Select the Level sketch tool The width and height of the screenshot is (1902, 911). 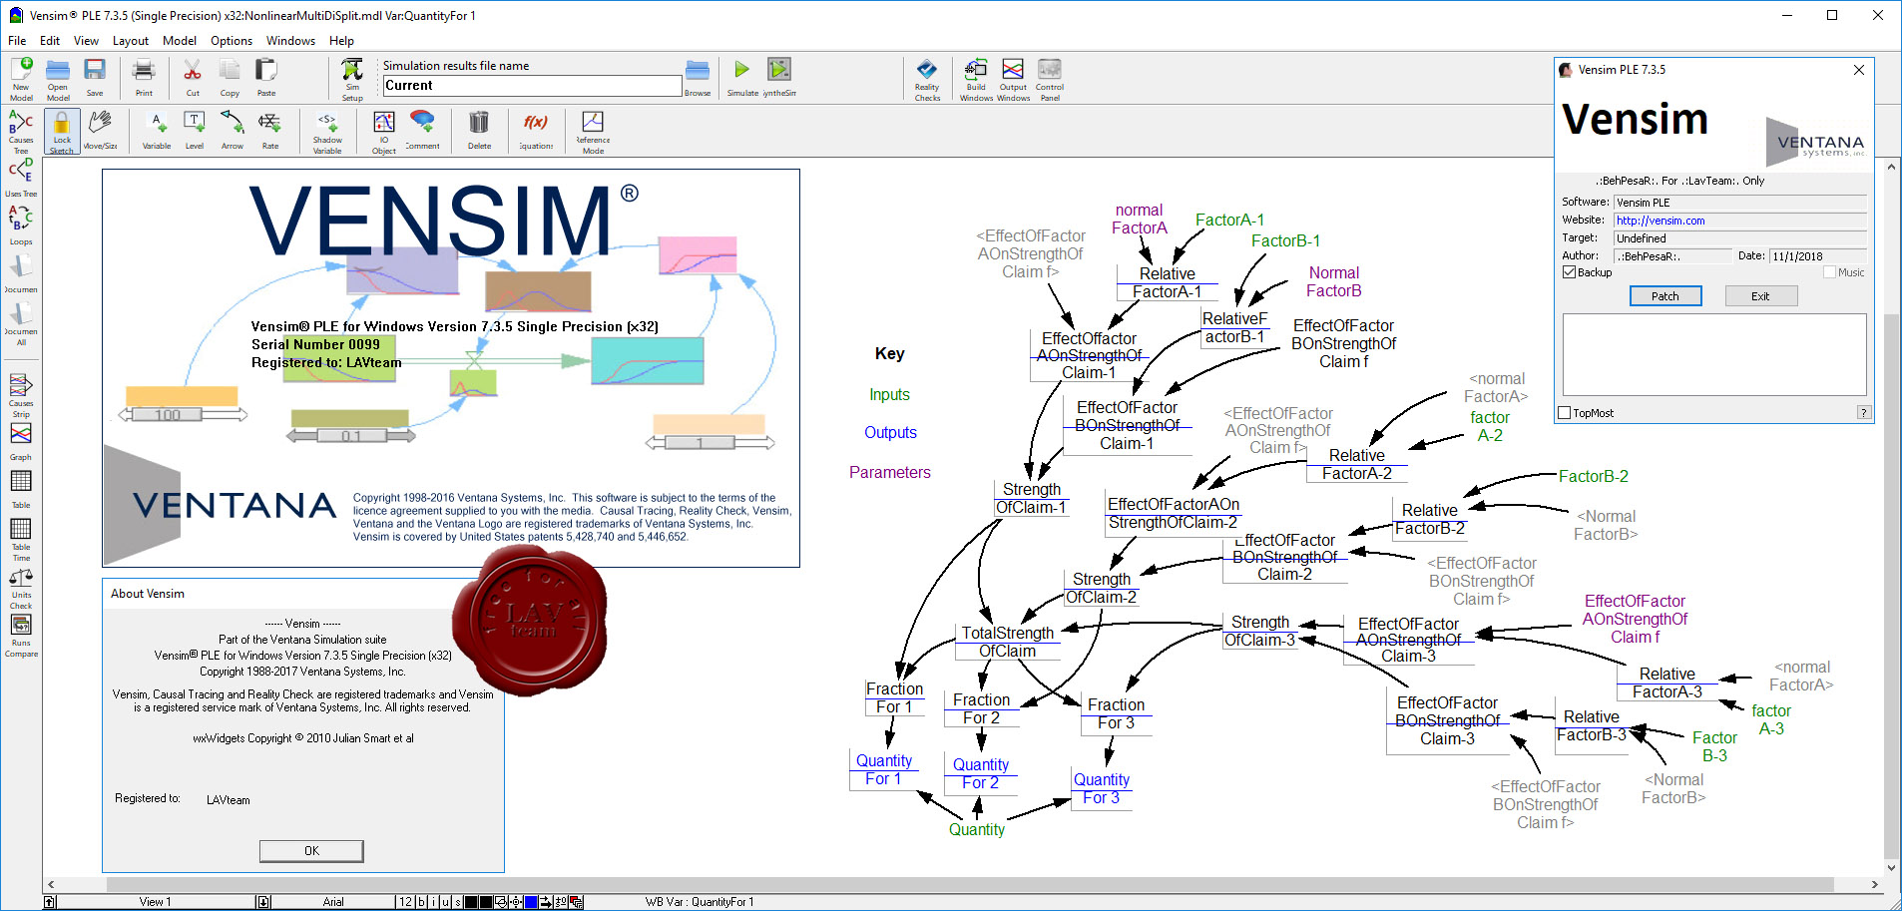195,131
